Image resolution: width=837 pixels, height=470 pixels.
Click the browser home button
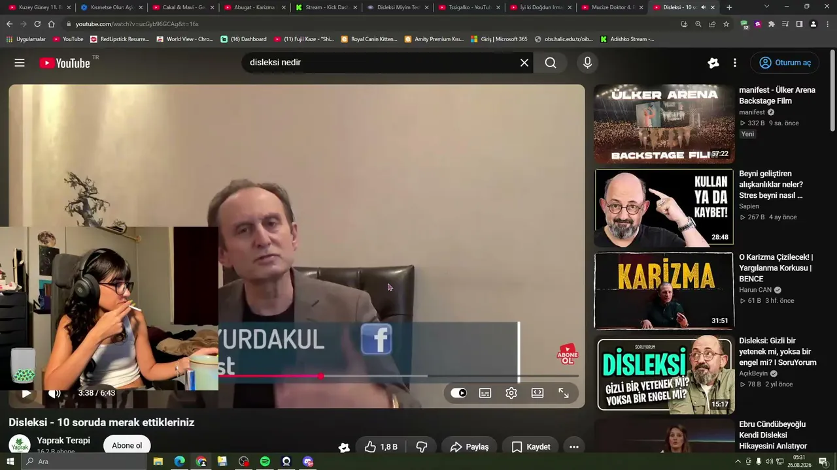click(51, 24)
